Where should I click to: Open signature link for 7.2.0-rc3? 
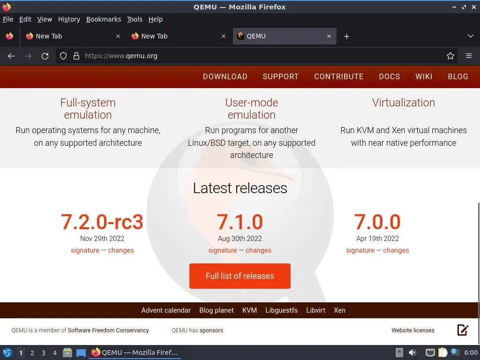tap(85, 250)
